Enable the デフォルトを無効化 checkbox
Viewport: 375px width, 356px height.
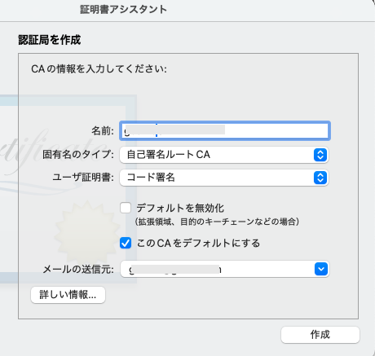(126, 208)
